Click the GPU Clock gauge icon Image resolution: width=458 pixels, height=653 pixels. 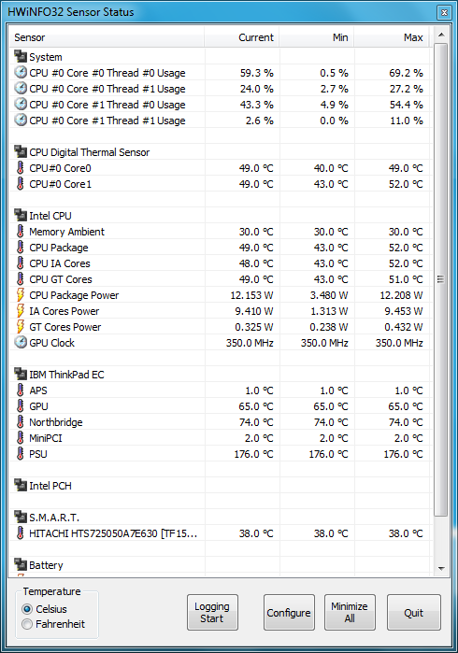(21, 342)
